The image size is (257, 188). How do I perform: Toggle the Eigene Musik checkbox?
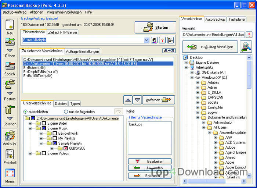[x=44, y=128]
